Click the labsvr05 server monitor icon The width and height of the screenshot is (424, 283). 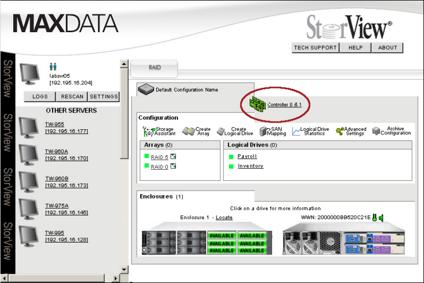(30, 74)
